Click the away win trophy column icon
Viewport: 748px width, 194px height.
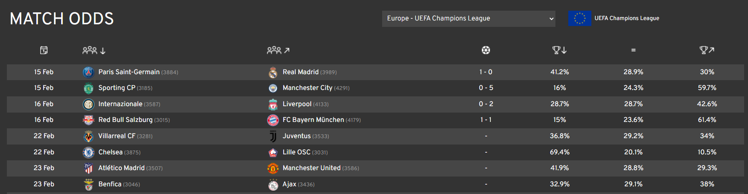click(707, 50)
